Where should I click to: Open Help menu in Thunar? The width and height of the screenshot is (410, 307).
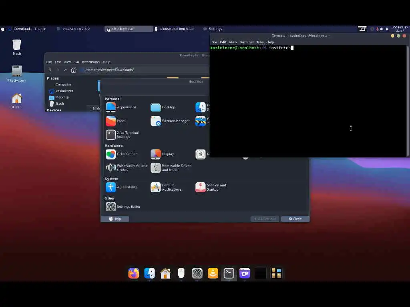point(107,62)
